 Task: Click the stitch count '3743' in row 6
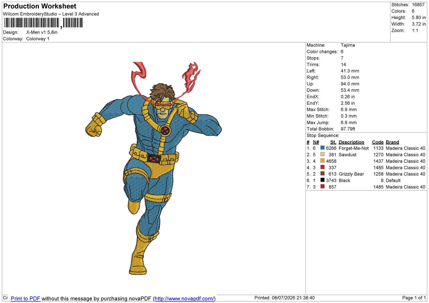pos(331,181)
